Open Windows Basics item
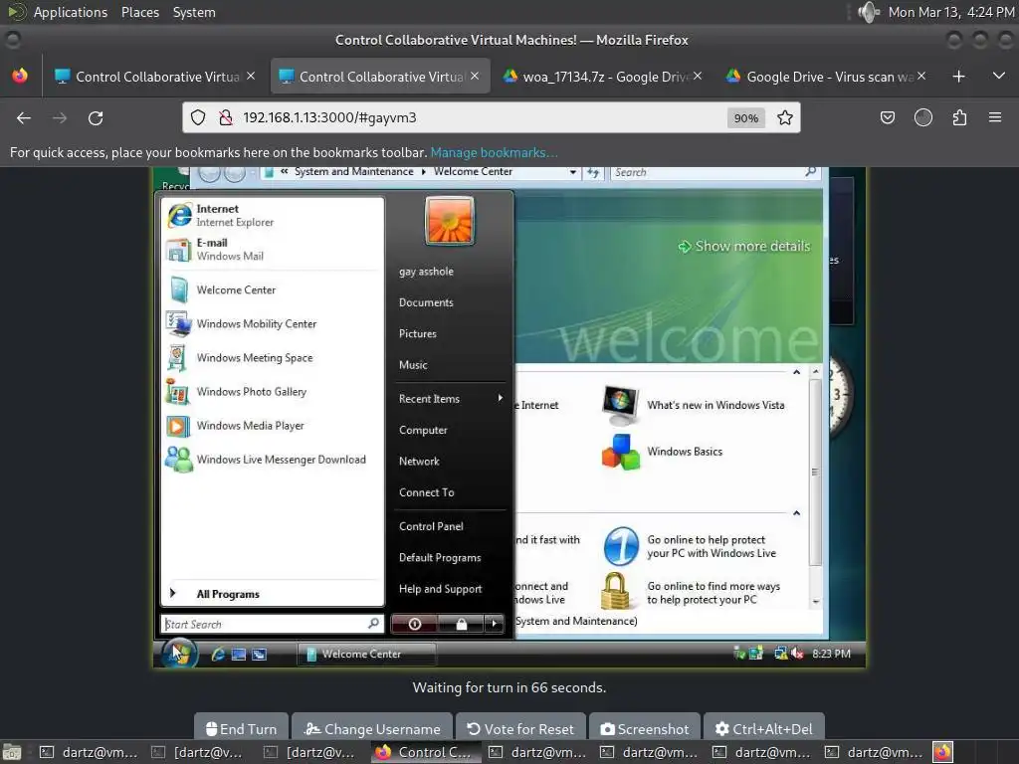The height and width of the screenshot is (764, 1019). (x=663, y=452)
